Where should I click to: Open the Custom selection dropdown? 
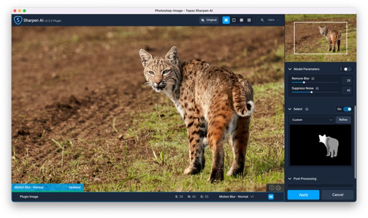[x=312, y=120]
